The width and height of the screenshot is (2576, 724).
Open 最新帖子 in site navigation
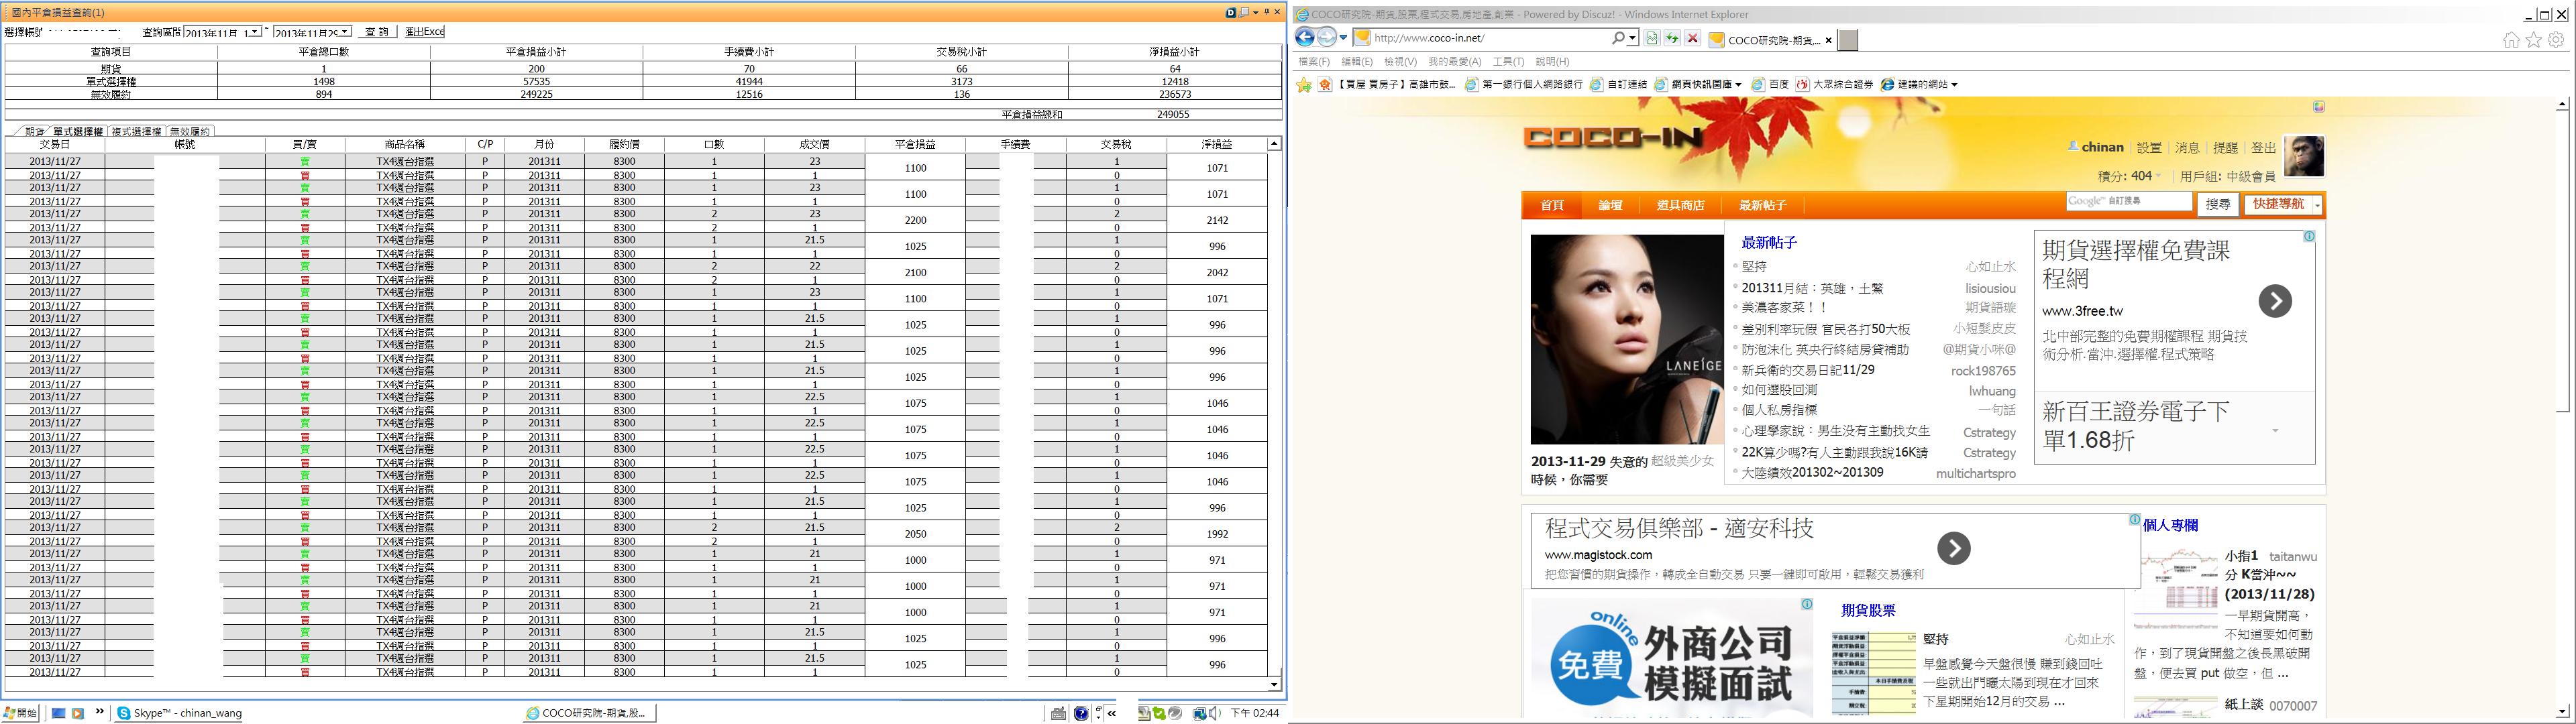pos(1762,205)
